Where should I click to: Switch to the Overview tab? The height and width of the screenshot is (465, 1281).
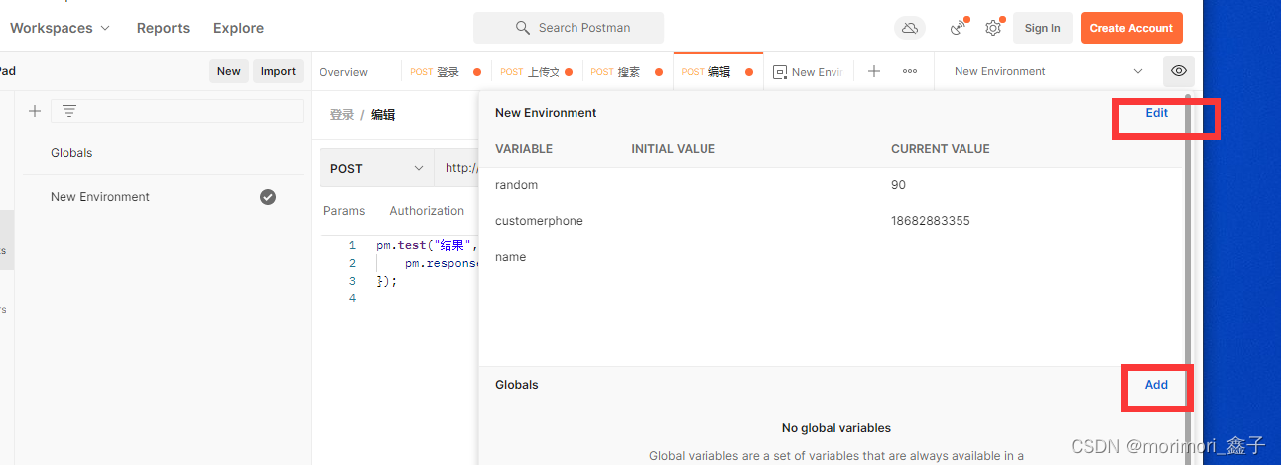[x=343, y=72]
